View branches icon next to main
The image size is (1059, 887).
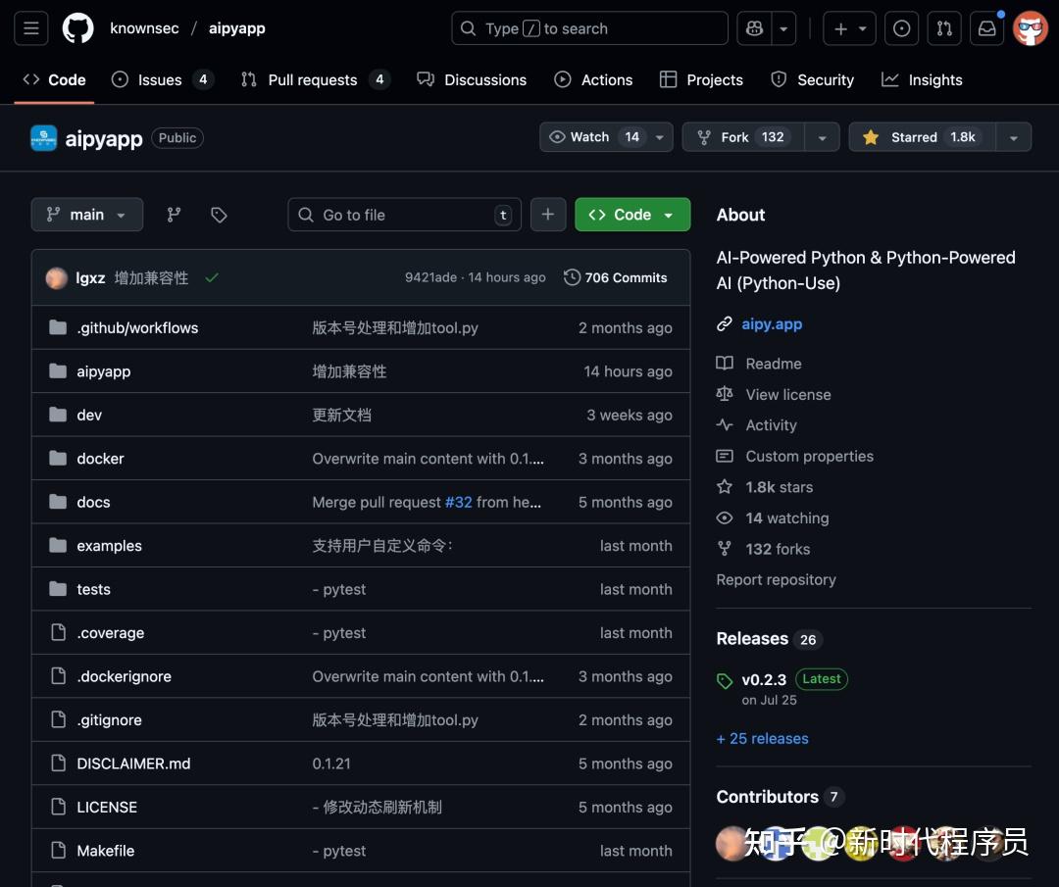174,215
